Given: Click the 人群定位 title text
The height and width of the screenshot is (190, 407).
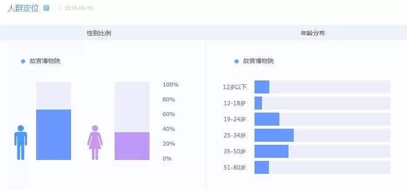Looking at the screenshot, I should [23, 8].
